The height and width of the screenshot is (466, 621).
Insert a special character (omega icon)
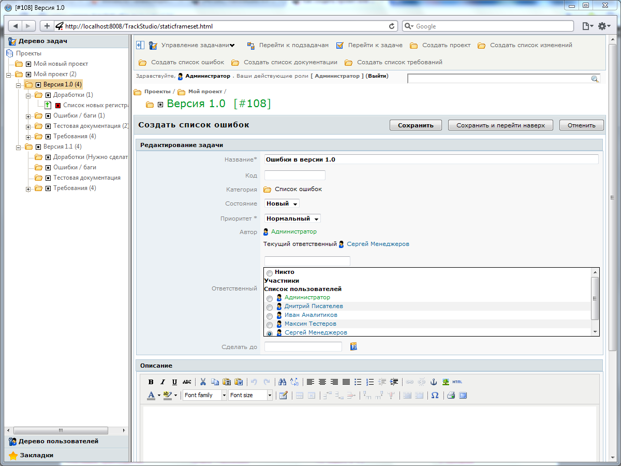pyautogui.click(x=435, y=395)
